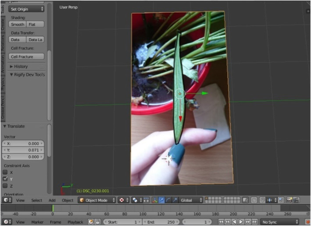Enable the Z constraint axis checkbox
The height and width of the screenshot is (226, 311).
point(5,186)
